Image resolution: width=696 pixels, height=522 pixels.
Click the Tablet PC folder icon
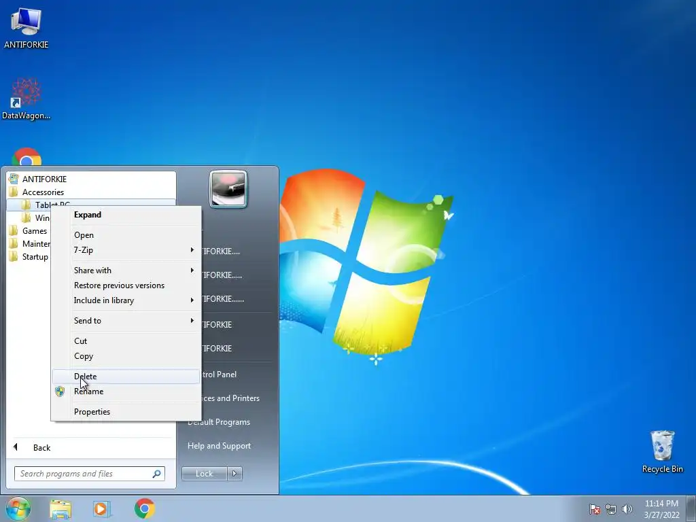27,205
